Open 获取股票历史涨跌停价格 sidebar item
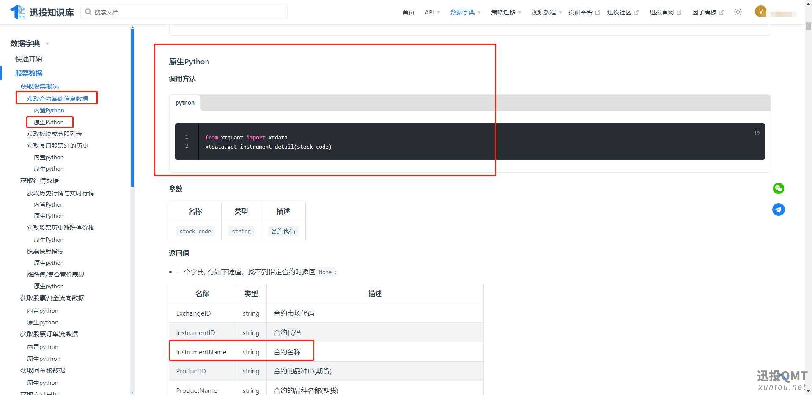The width and height of the screenshot is (812, 395). [x=60, y=228]
